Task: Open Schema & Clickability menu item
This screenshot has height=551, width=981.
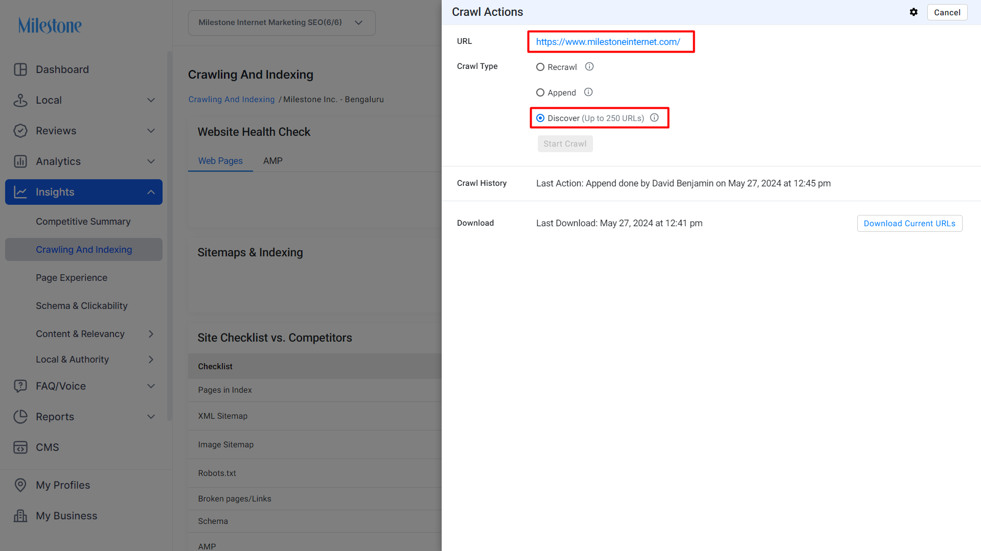Action: [x=82, y=306]
